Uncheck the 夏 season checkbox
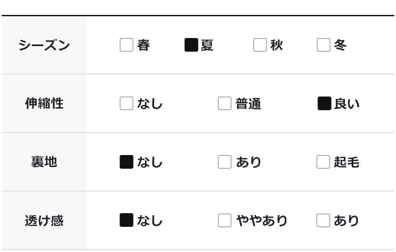 [191, 45]
